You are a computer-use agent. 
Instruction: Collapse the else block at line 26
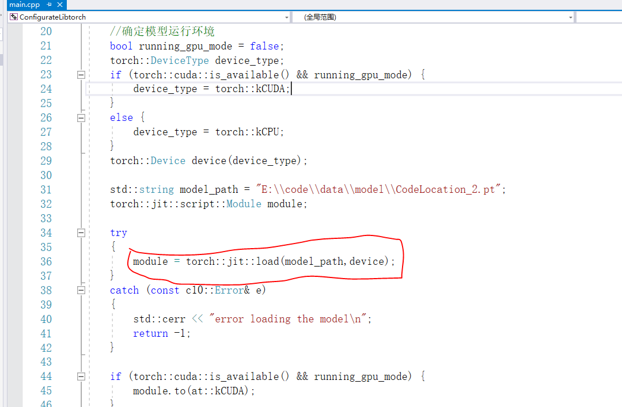[81, 117]
